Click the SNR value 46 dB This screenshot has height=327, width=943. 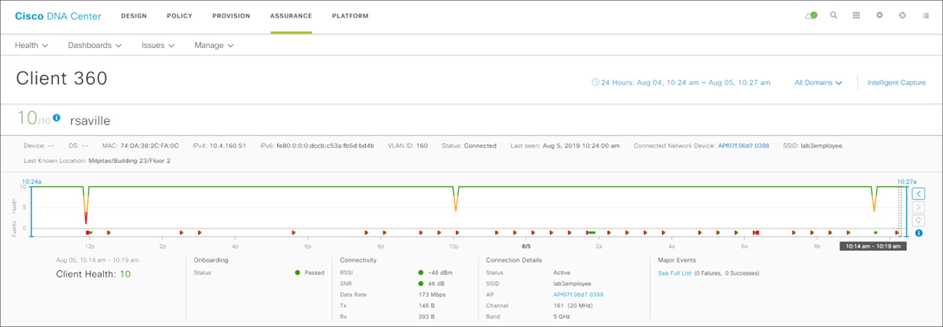(x=437, y=284)
